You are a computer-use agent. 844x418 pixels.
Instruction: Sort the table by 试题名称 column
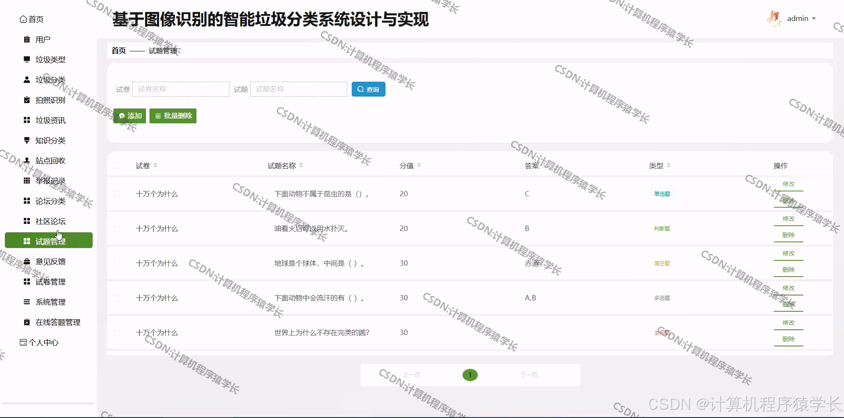pos(301,166)
